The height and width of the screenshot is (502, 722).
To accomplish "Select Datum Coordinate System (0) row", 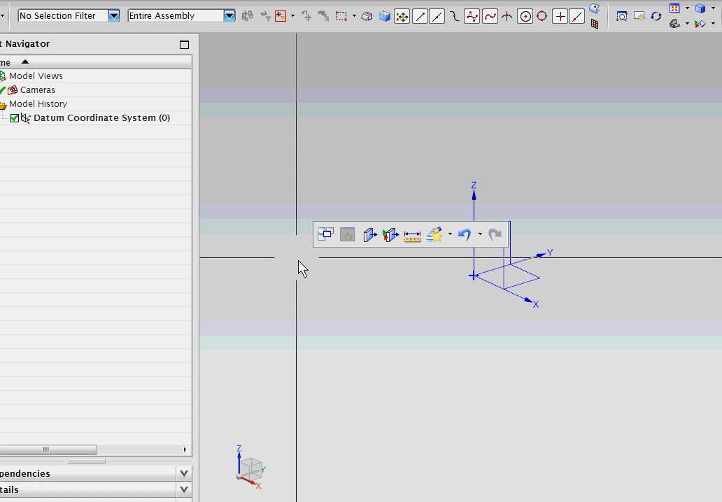I will pos(101,117).
